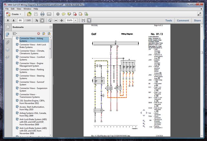Go to next page arrow
This screenshot has width=207, height=141.
14,20
